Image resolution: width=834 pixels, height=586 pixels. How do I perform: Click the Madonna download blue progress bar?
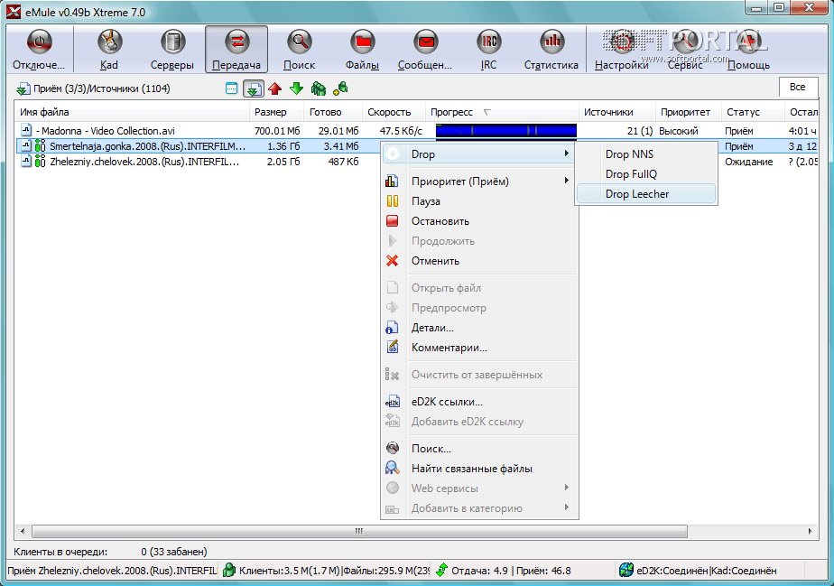pyautogui.click(x=505, y=131)
